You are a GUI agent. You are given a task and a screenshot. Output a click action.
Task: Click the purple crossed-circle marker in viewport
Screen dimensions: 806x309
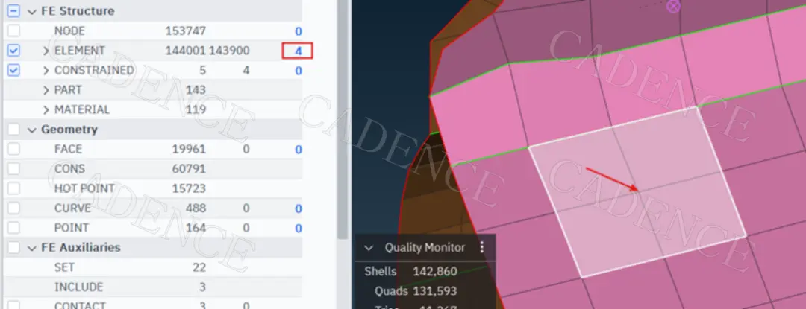click(x=673, y=6)
